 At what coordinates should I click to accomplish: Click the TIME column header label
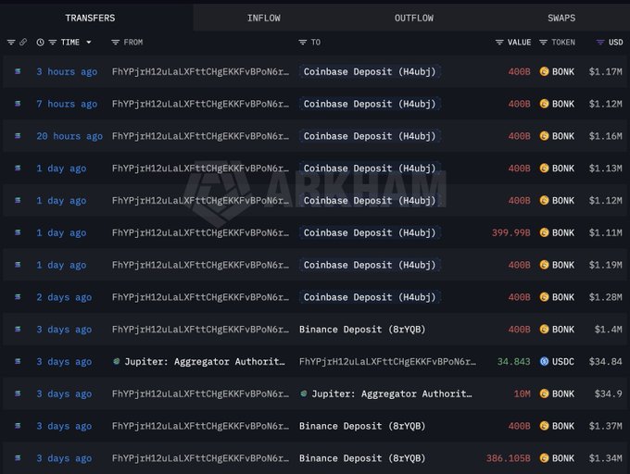70,43
